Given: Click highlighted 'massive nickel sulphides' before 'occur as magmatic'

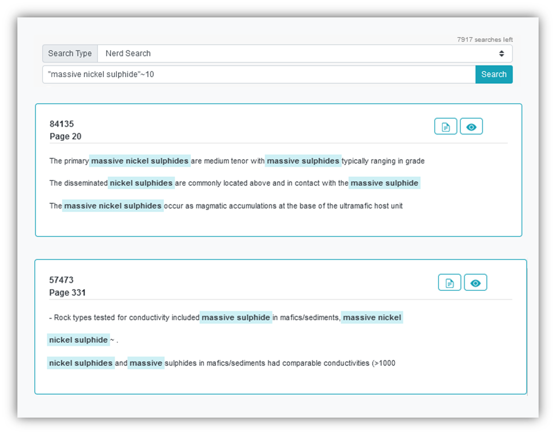Looking at the screenshot, I should [113, 206].
